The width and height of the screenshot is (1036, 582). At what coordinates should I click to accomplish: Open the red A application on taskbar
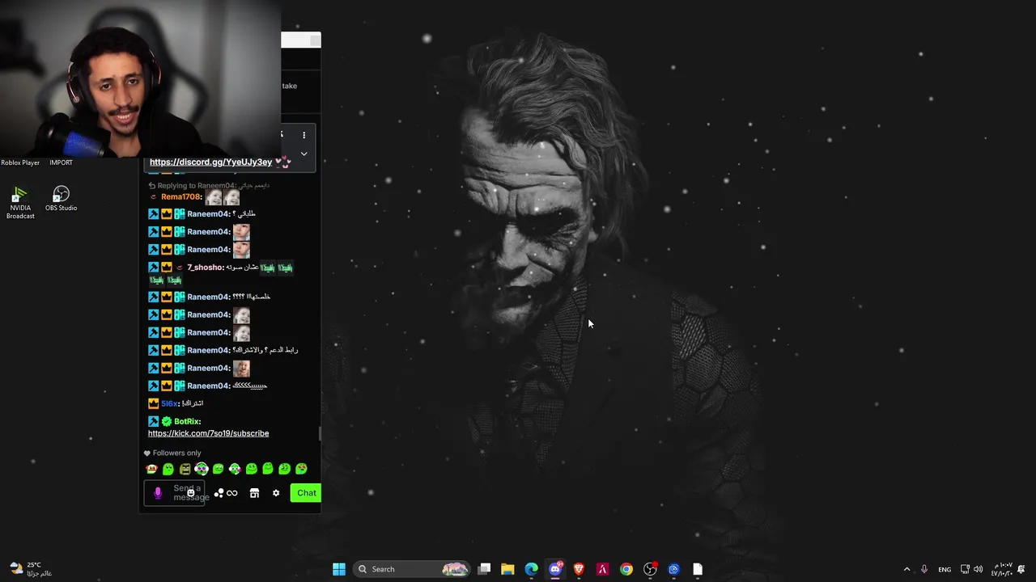click(602, 569)
